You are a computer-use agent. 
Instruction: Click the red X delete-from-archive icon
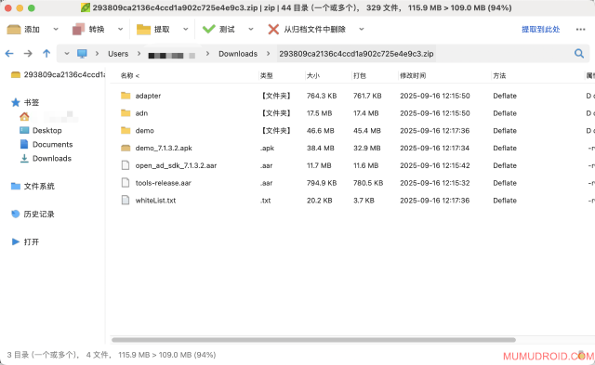click(273, 29)
